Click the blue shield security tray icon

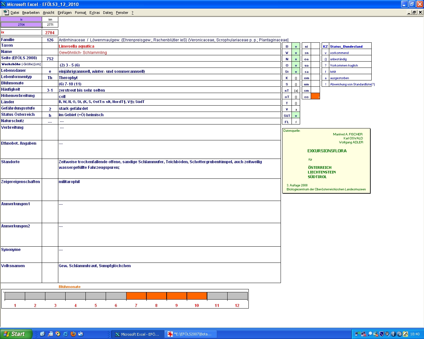pyautogui.click(x=382, y=334)
